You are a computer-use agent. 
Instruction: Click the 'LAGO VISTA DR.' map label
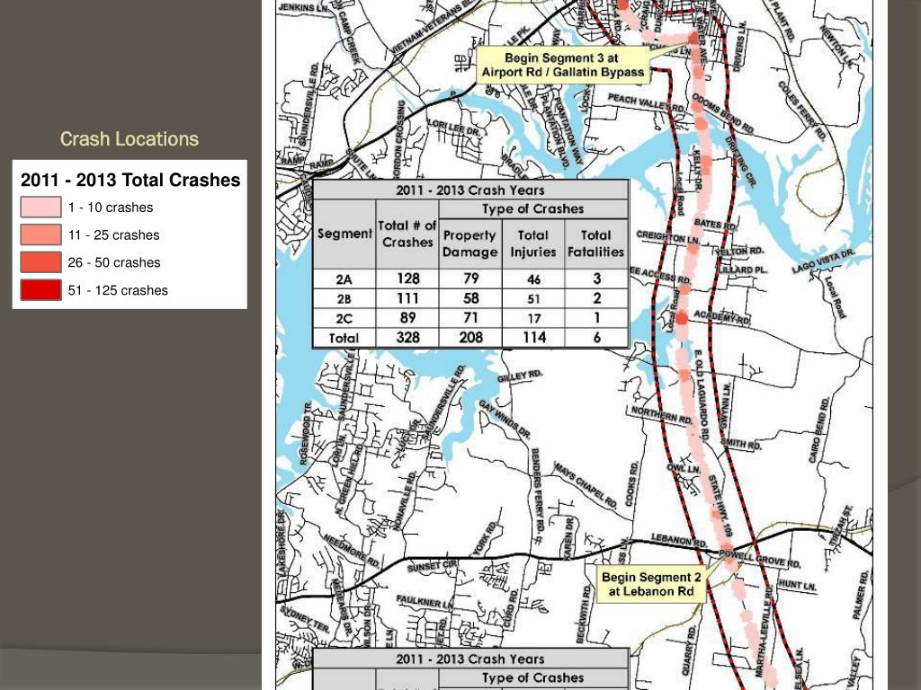coord(824,261)
